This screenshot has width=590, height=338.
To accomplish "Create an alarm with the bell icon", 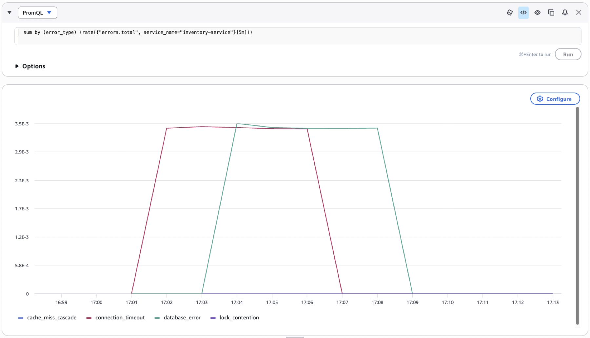I will pos(565,12).
